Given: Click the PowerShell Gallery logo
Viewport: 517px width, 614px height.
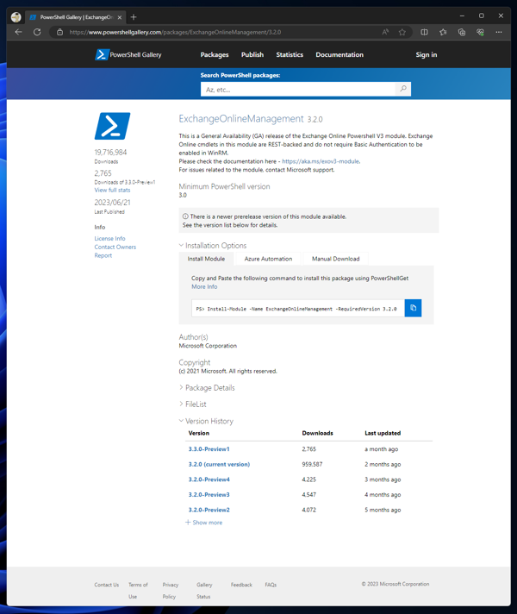Looking at the screenshot, I should click(128, 54).
